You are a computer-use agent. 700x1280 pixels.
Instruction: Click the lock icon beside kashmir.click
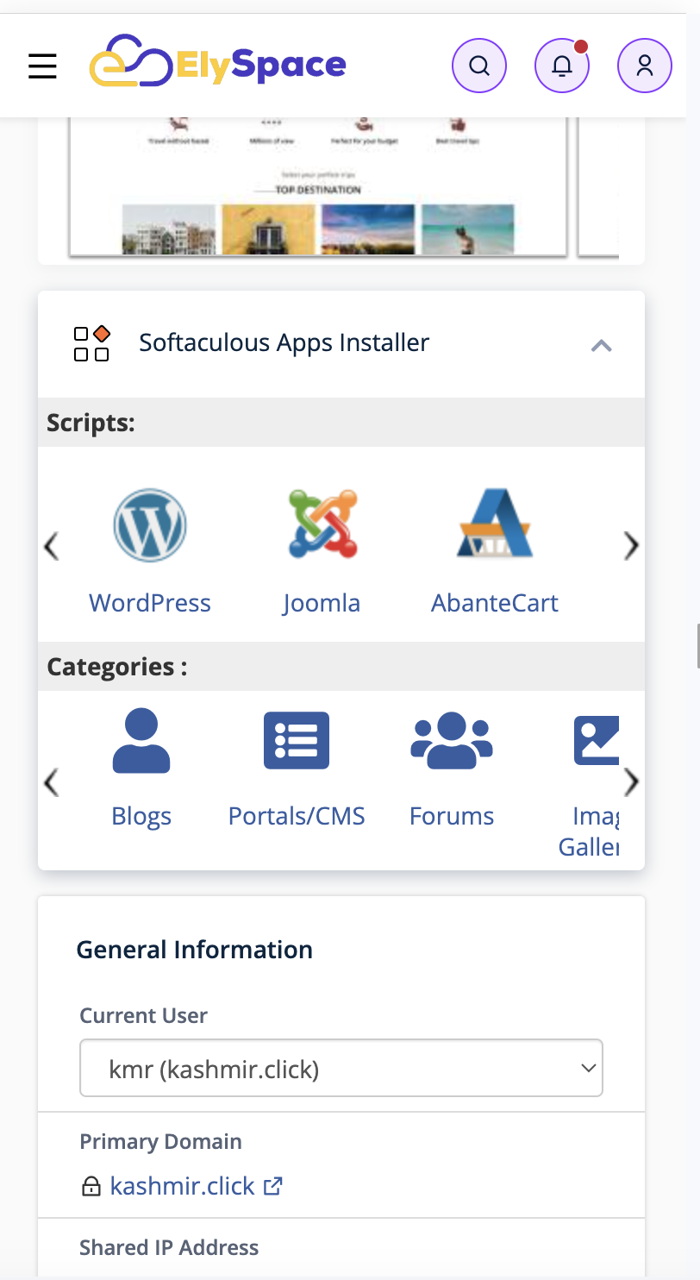click(x=91, y=1186)
